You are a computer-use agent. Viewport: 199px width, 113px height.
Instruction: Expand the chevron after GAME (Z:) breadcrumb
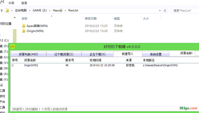[x=50, y=11]
